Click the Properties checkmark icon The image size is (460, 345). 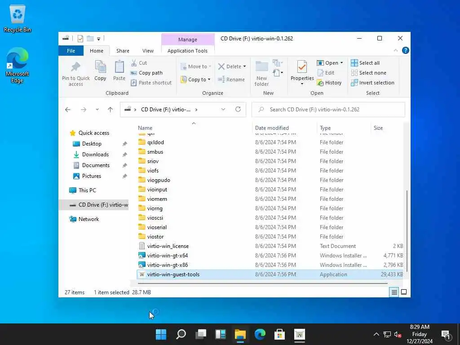coord(302,67)
